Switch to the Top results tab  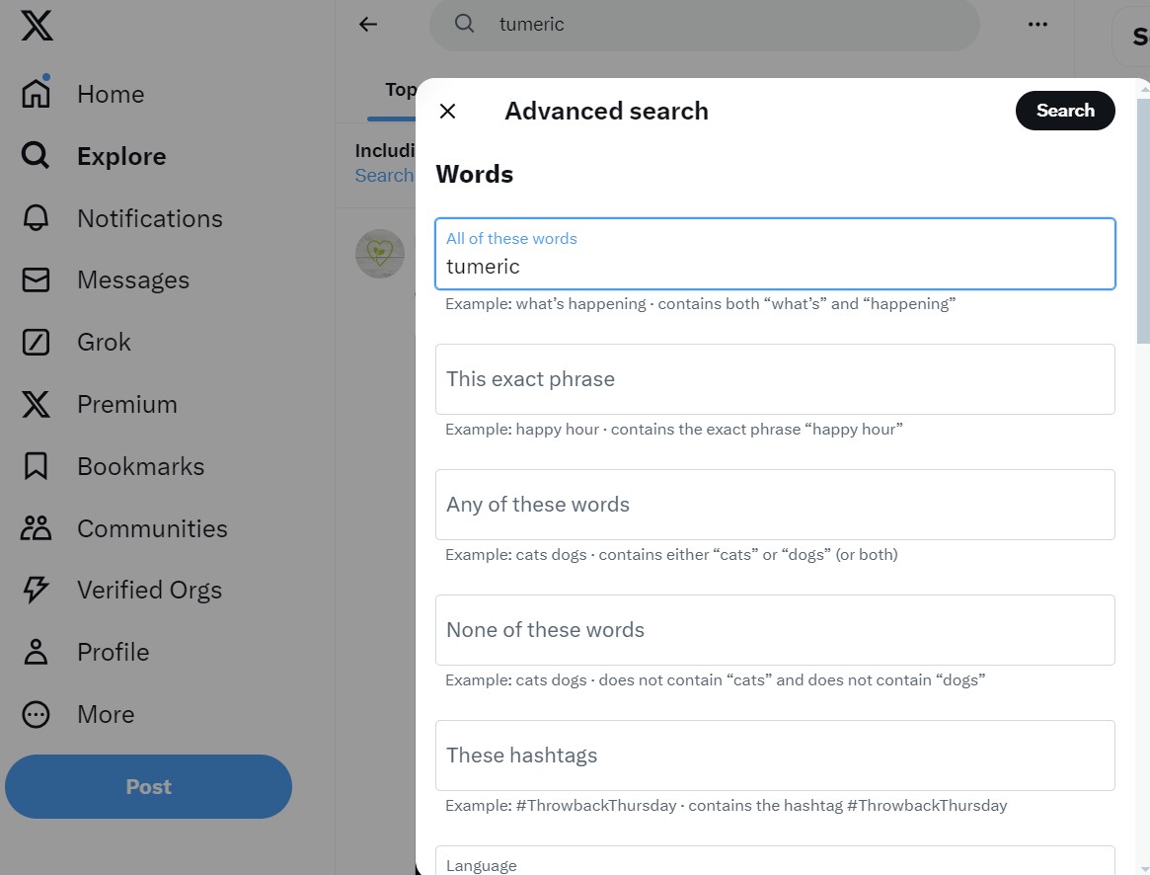point(400,89)
